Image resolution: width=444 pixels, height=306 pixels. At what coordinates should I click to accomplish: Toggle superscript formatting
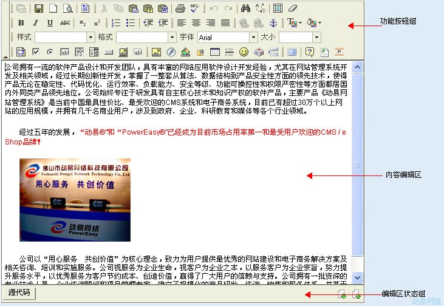point(97,22)
